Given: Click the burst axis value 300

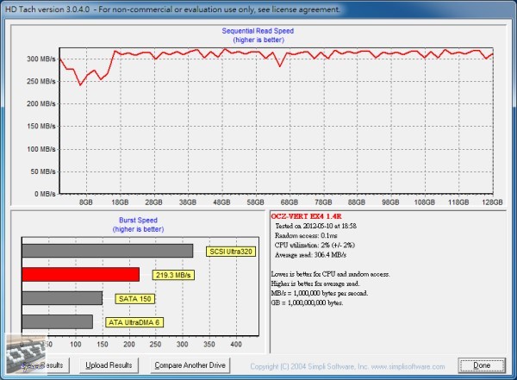Looking at the screenshot, I should (x=183, y=345).
